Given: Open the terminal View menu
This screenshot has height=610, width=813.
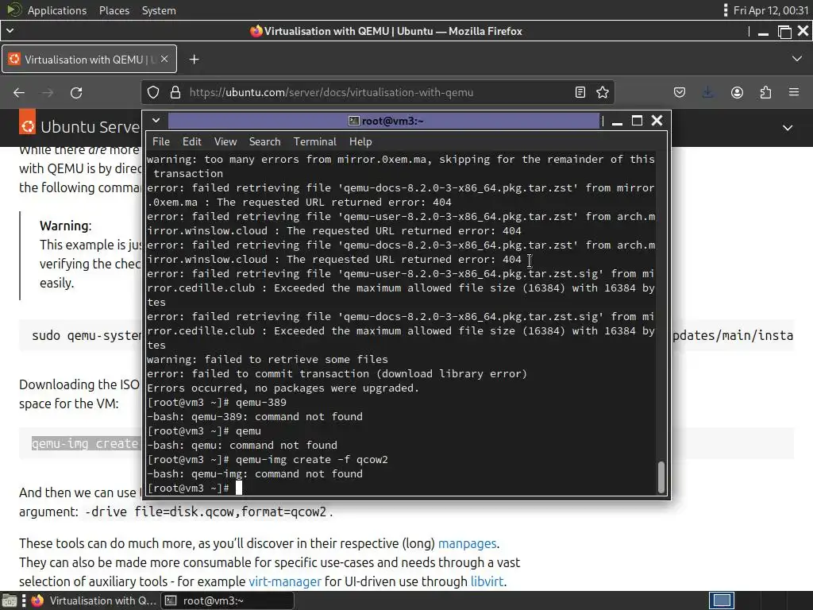Looking at the screenshot, I should 225,141.
